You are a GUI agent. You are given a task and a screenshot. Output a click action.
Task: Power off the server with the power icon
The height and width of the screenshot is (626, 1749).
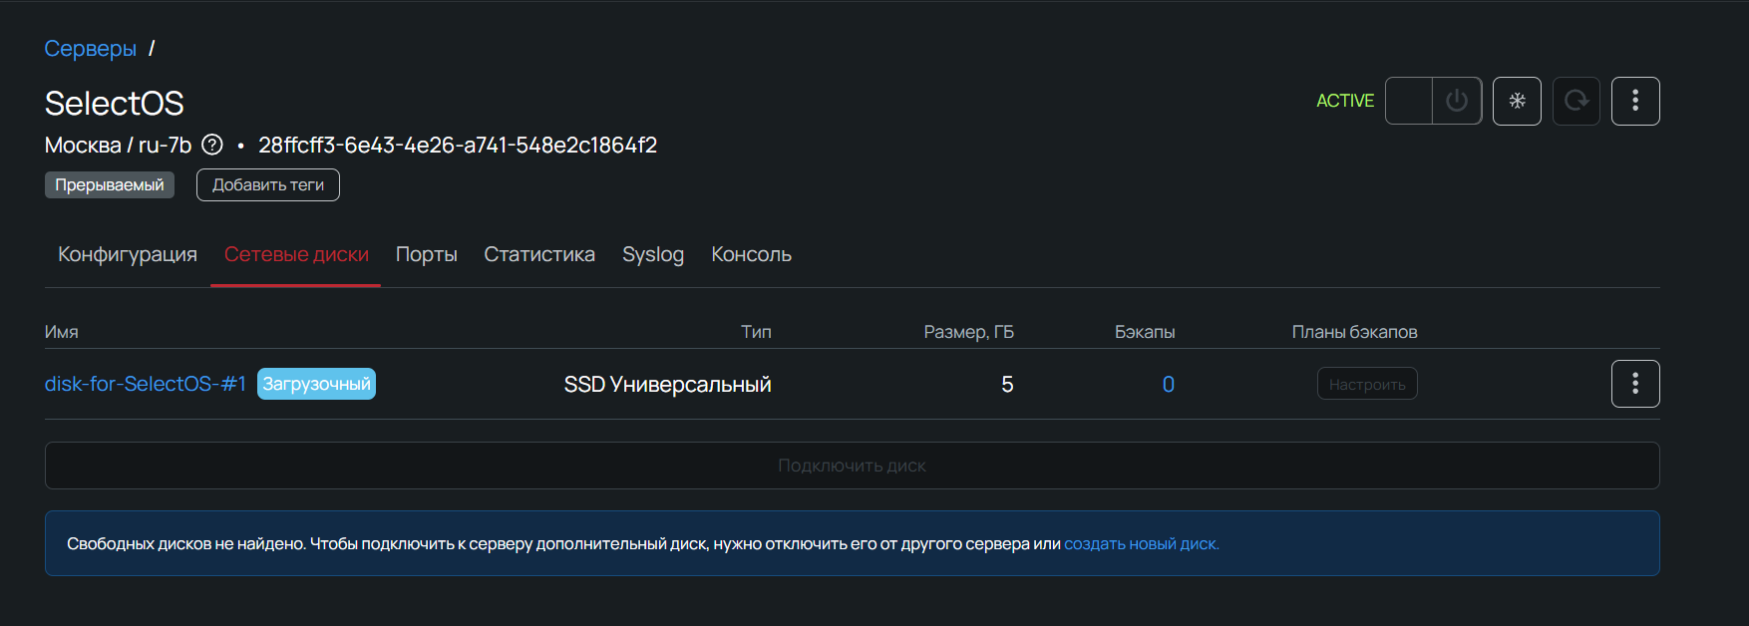[1456, 101]
